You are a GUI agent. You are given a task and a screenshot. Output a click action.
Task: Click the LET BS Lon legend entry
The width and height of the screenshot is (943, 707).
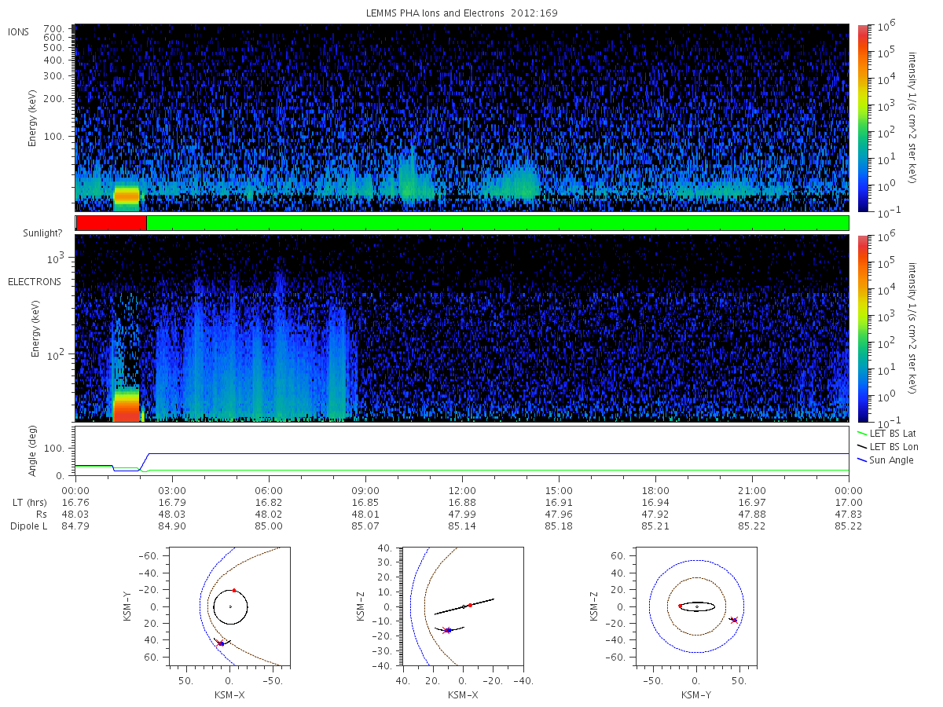[x=886, y=447]
